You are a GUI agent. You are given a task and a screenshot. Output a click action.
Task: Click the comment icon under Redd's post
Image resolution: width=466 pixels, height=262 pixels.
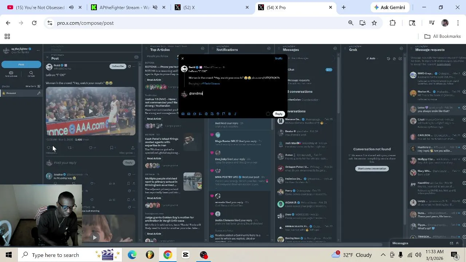(x=48, y=148)
